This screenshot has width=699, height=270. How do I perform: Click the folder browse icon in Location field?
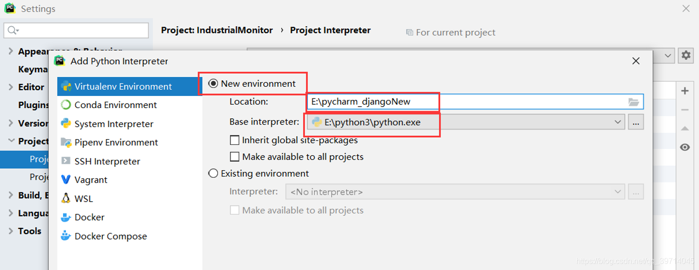coord(634,102)
